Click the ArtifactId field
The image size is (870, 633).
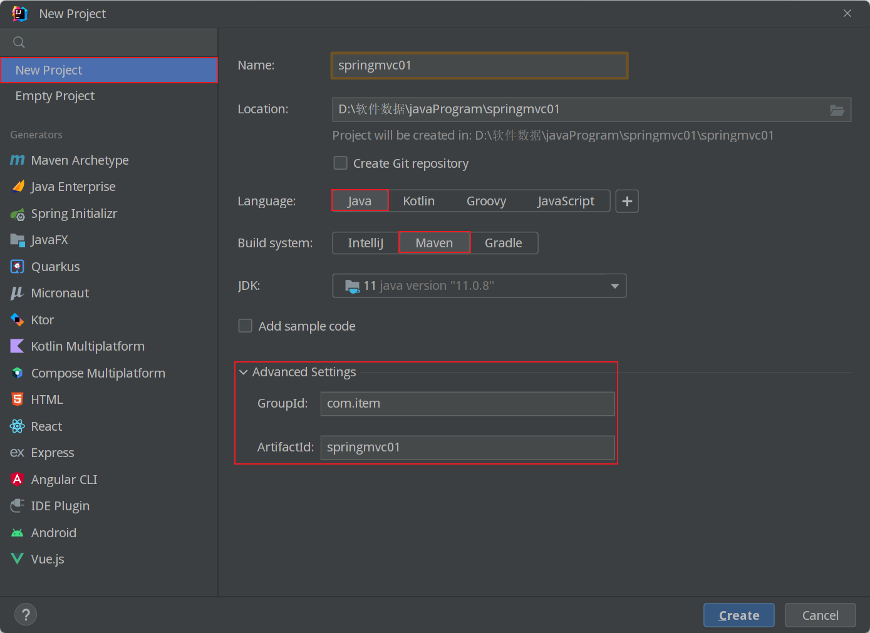[467, 448]
